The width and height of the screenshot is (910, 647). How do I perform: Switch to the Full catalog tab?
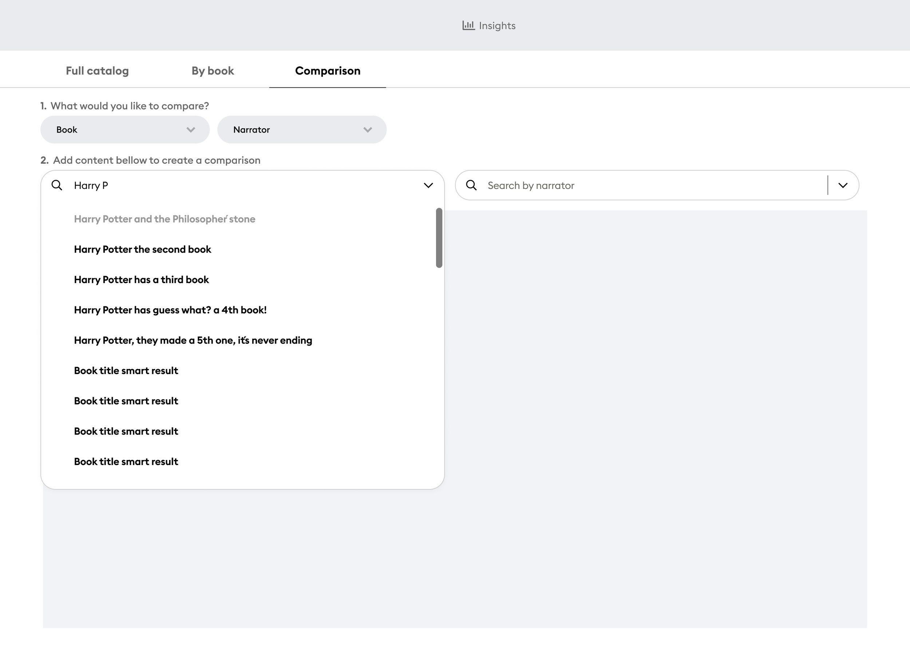tap(97, 71)
